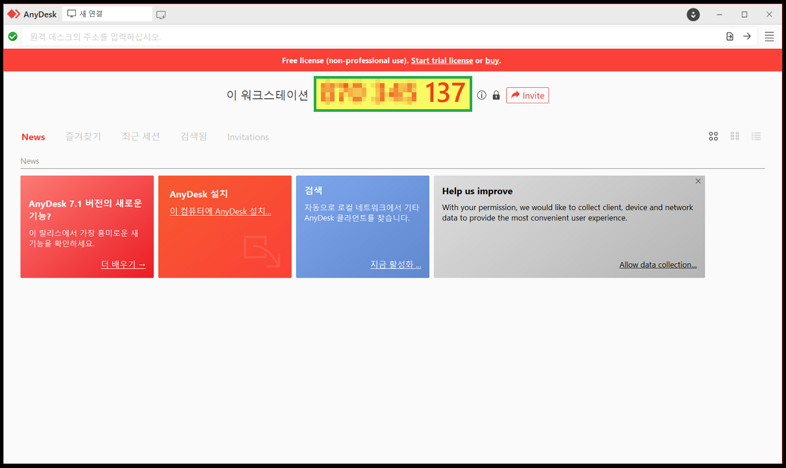Open the AnyDesk 7.1 new features card
786x468 pixels.
tap(87, 227)
